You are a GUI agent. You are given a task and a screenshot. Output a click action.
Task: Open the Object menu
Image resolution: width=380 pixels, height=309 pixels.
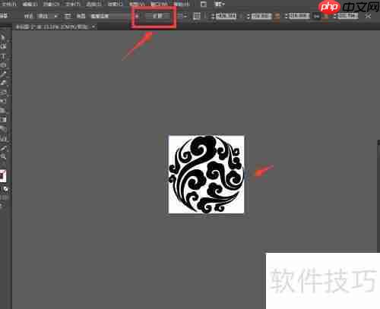click(x=51, y=4)
